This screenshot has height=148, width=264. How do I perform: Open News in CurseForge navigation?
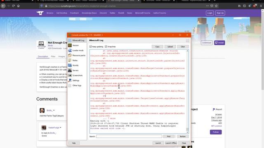[x=130, y=13]
